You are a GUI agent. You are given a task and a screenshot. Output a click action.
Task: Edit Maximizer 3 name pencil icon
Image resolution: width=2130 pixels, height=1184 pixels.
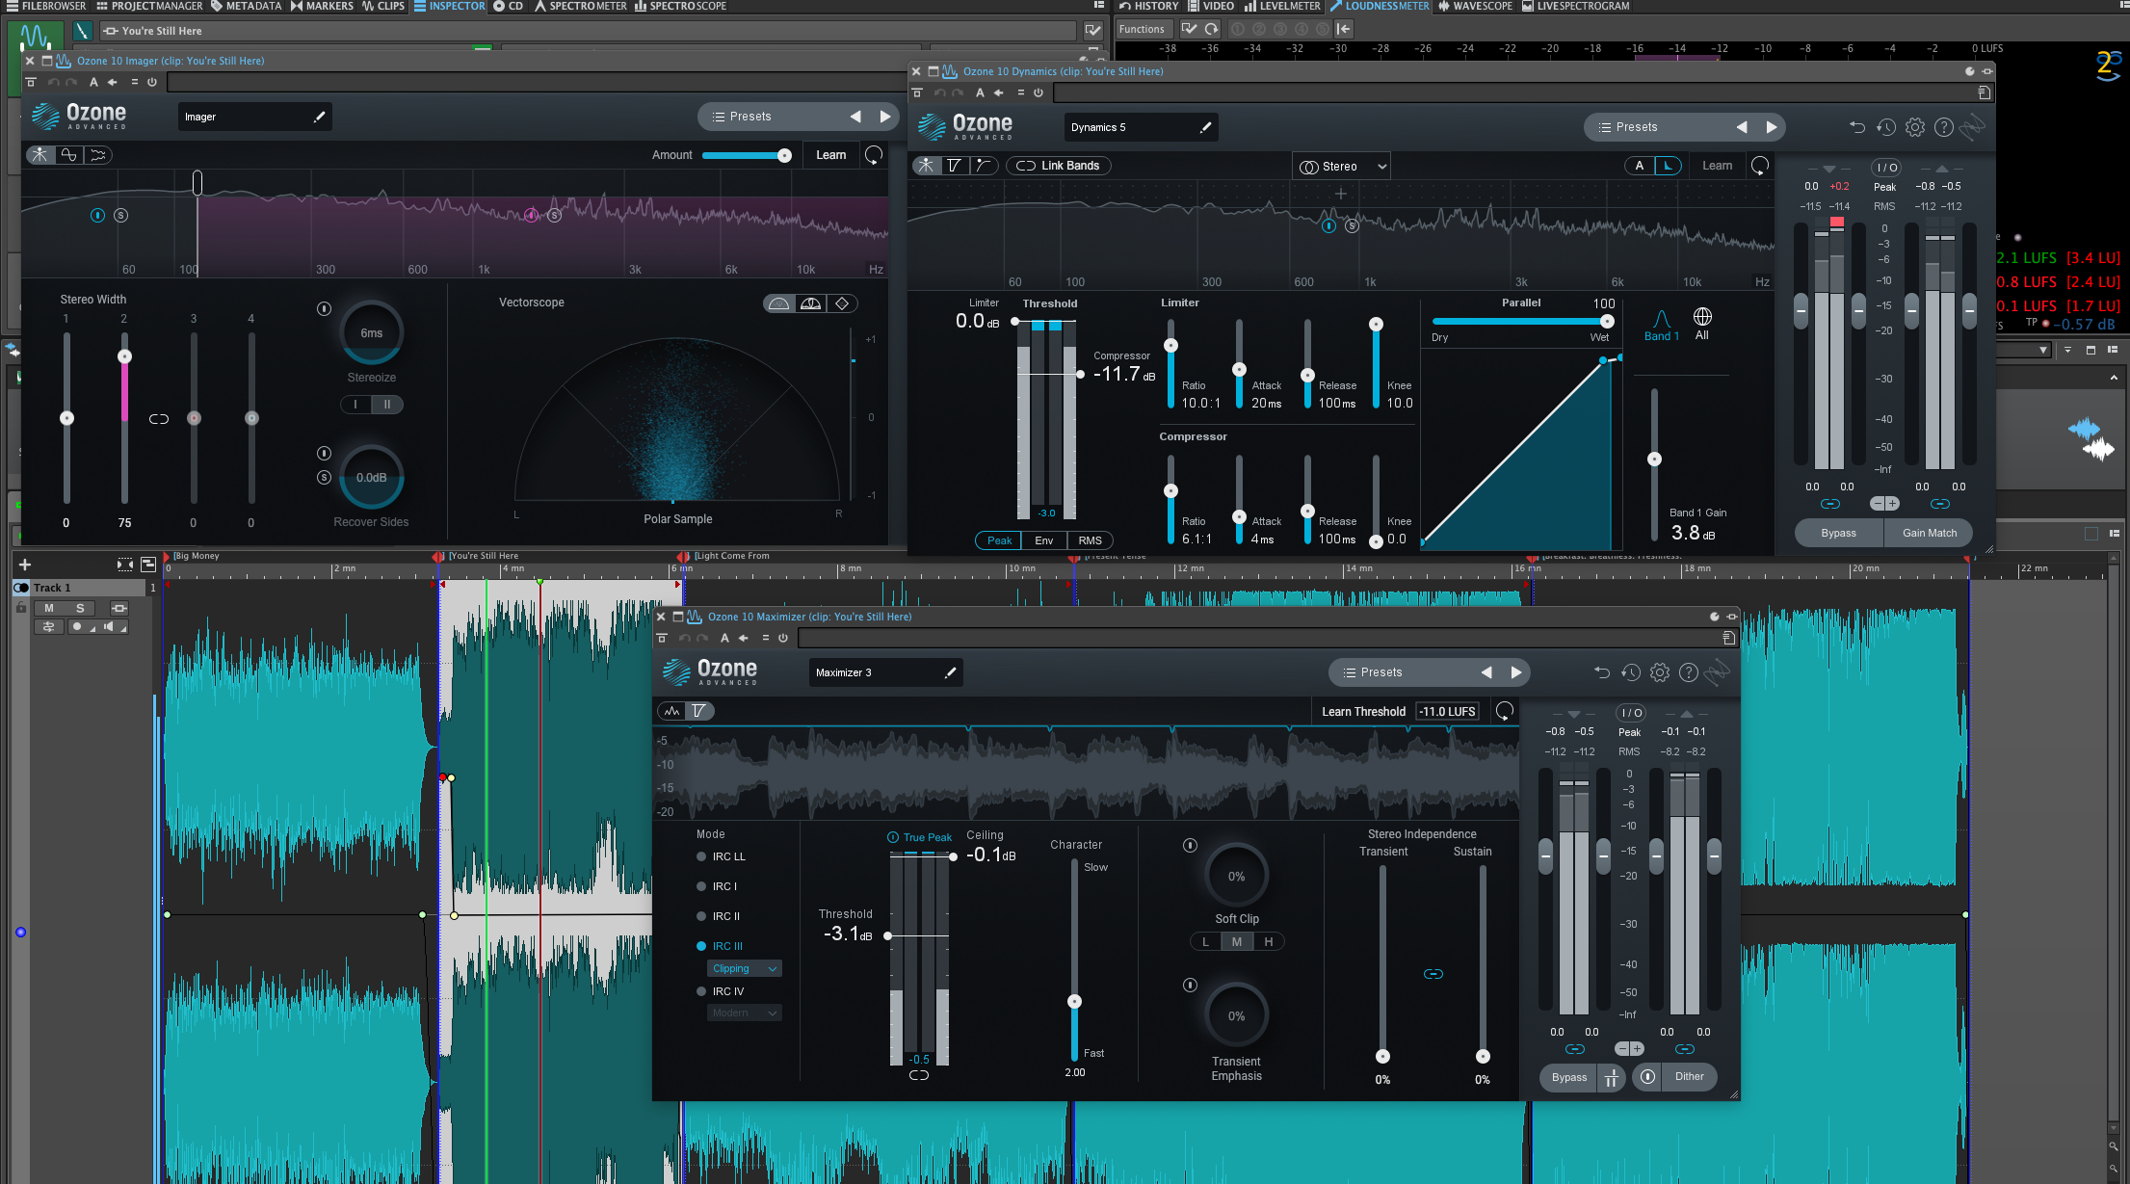point(951,672)
